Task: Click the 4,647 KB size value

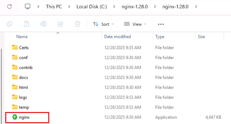Action: (x=213, y=117)
